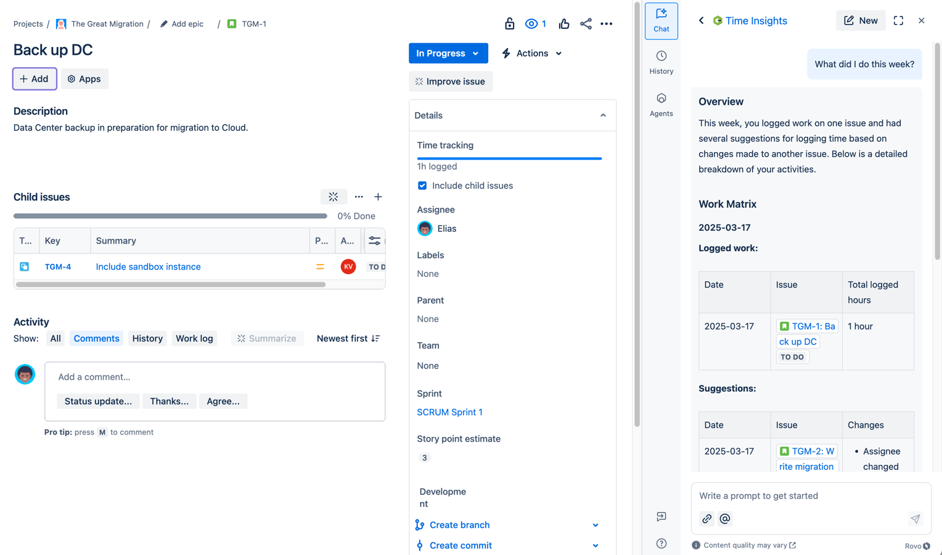Open the History panel in Rovo sidebar
942x555 pixels.
pos(661,62)
